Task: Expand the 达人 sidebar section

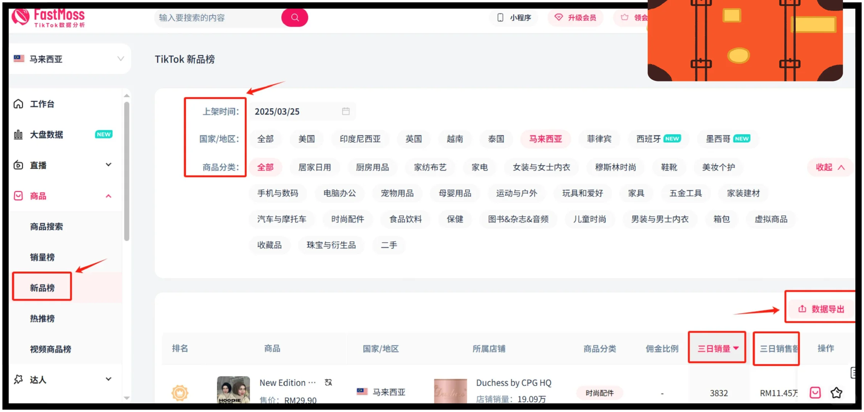Action: coord(109,379)
